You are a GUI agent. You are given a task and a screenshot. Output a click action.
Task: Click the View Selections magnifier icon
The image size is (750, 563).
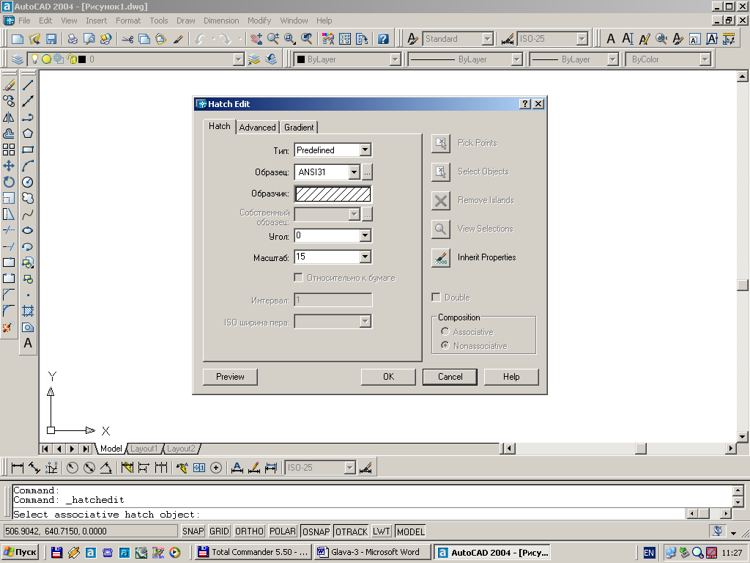click(440, 229)
